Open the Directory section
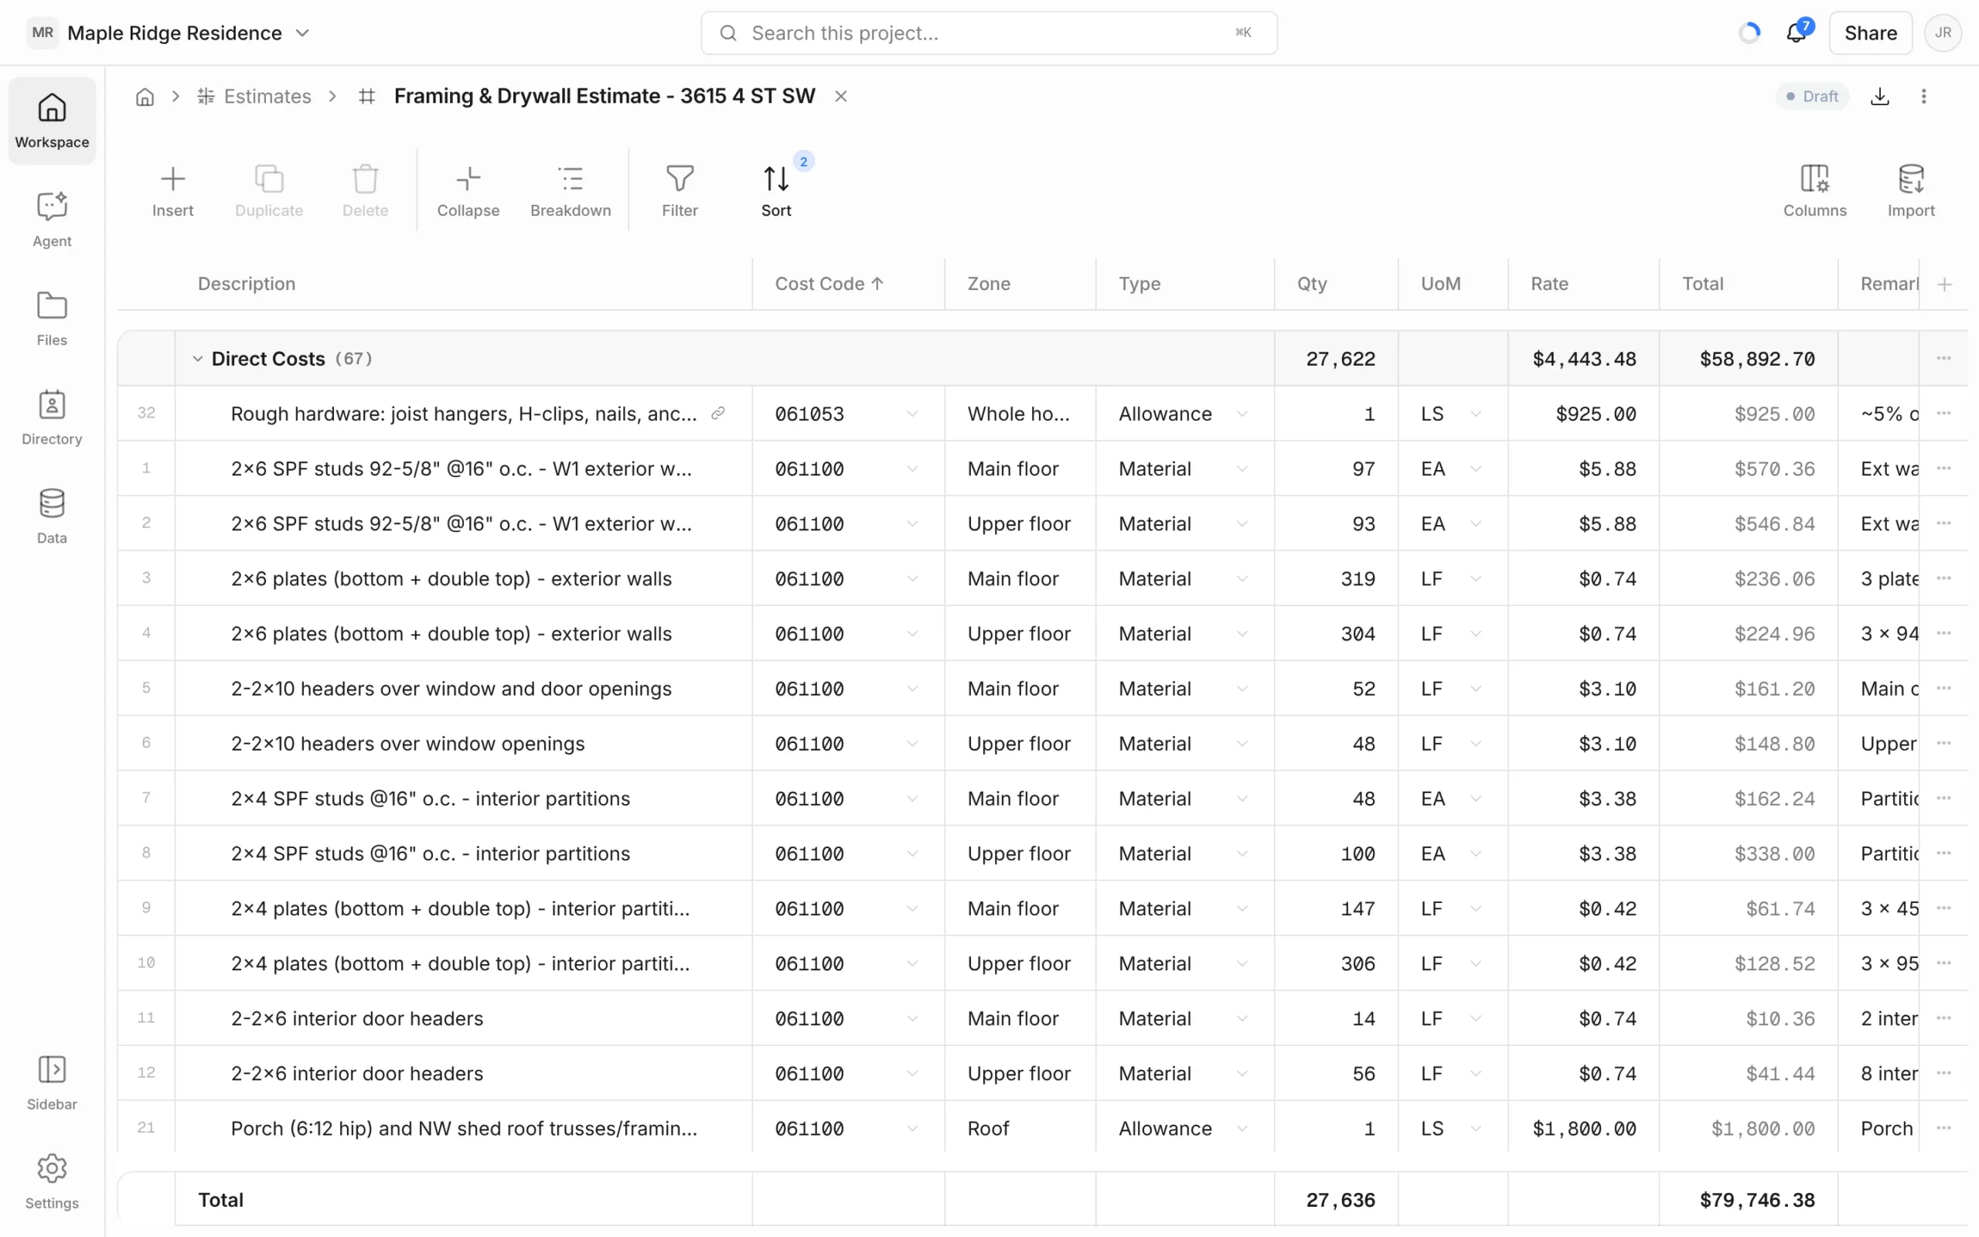Image resolution: width=1979 pixels, height=1237 pixels. coord(52,417)
